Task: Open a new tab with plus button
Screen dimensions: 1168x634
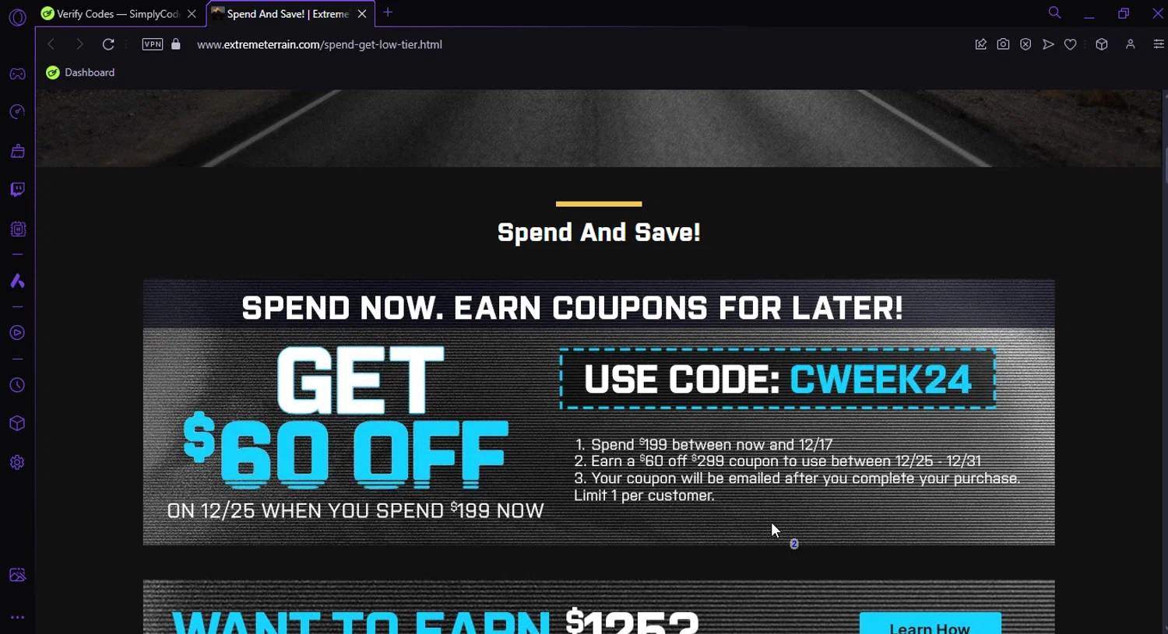Action: (x=388, y=12)
